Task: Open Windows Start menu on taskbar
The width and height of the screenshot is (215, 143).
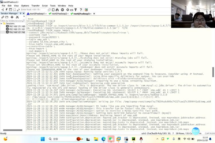Action: point(43,139)
